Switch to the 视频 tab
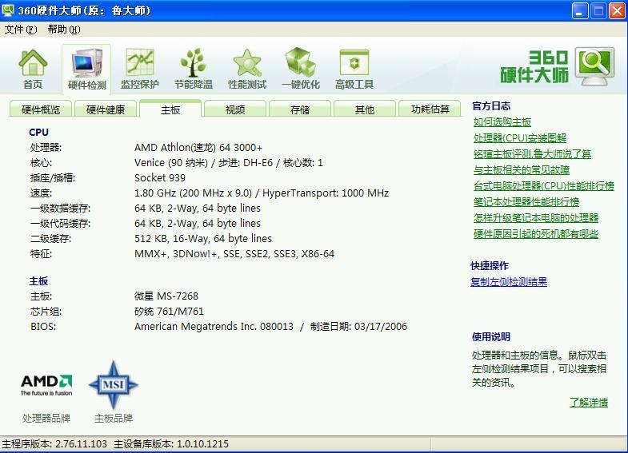This screenshot has width=628, height=453. [235, 109]
